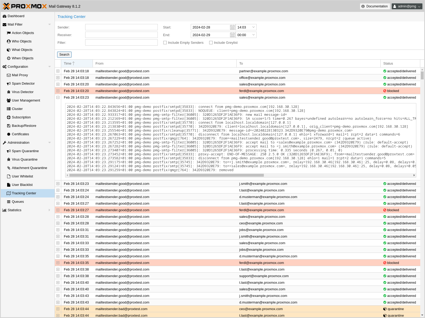Viewport: 425px width, 318px height.
Task: Click the Spam Detector megaphone icon
Action: [9, 84]
